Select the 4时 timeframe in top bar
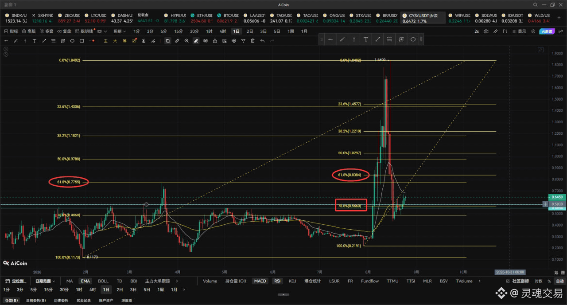The width and height of the screenshot is (567, 305). coord(222,31)
